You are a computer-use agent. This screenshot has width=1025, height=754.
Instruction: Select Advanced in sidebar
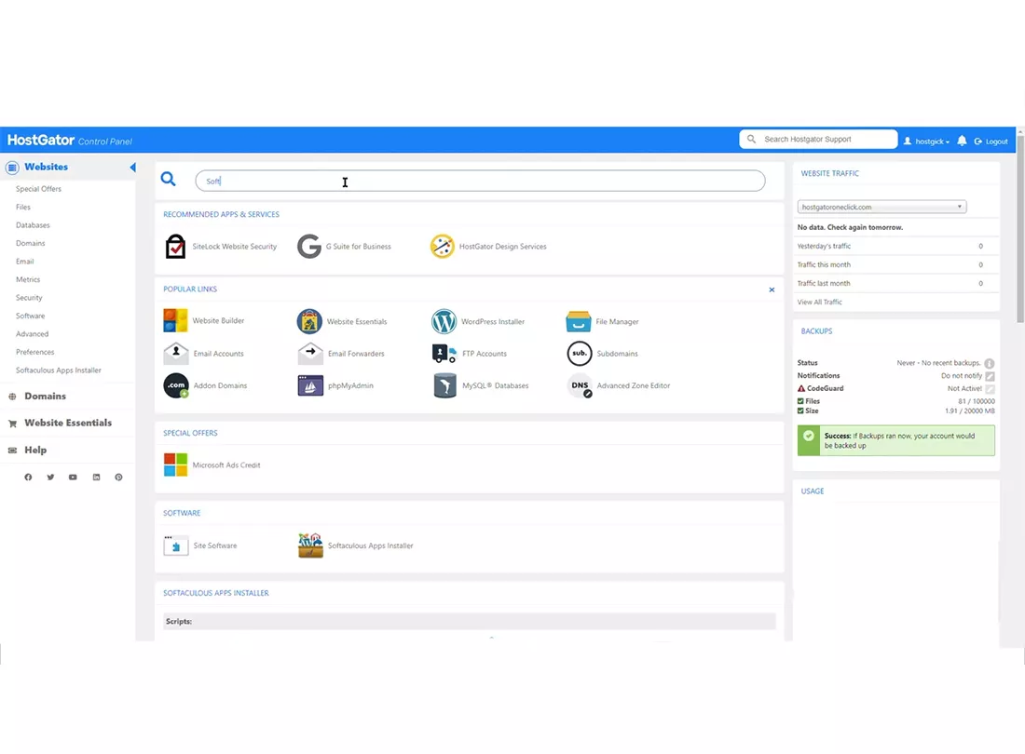coord(32,333)
